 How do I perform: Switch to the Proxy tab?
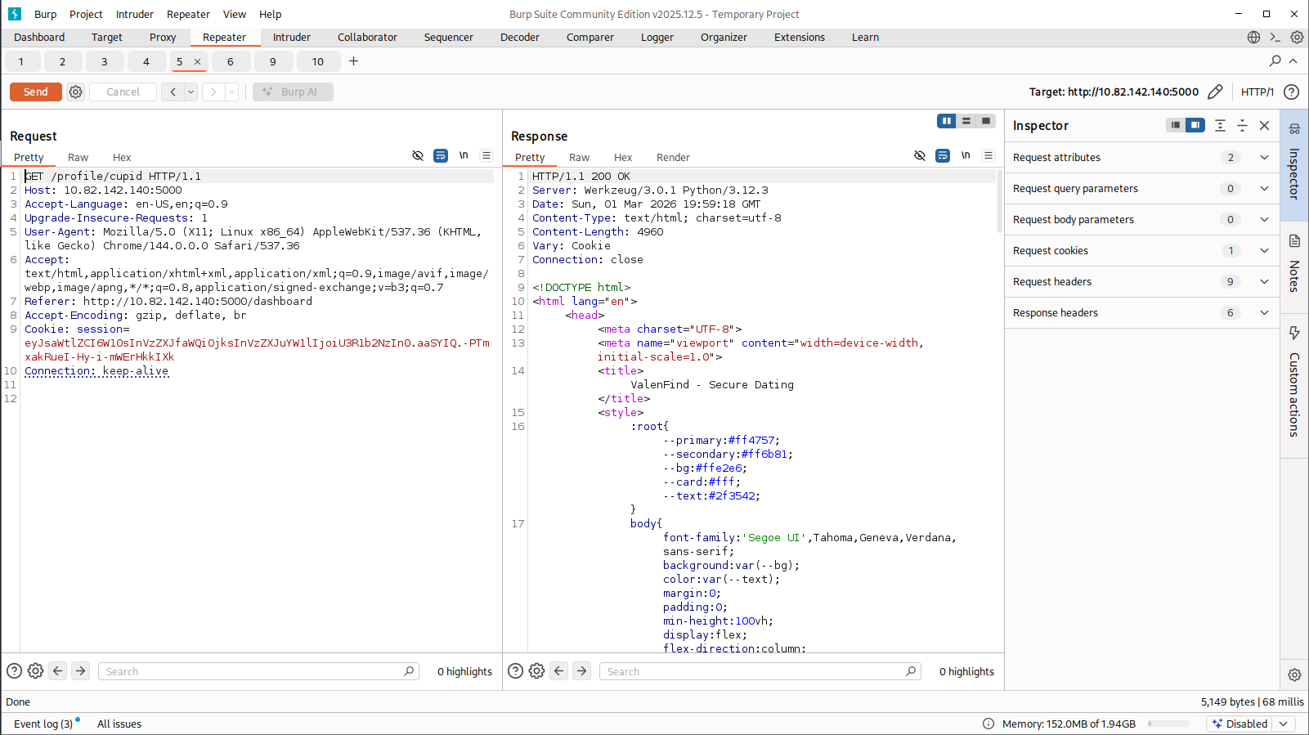coord(163,38)
